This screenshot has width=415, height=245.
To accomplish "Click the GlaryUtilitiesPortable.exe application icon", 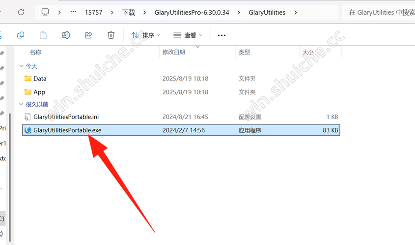I will pyautogui.click(x=28, y=130).
